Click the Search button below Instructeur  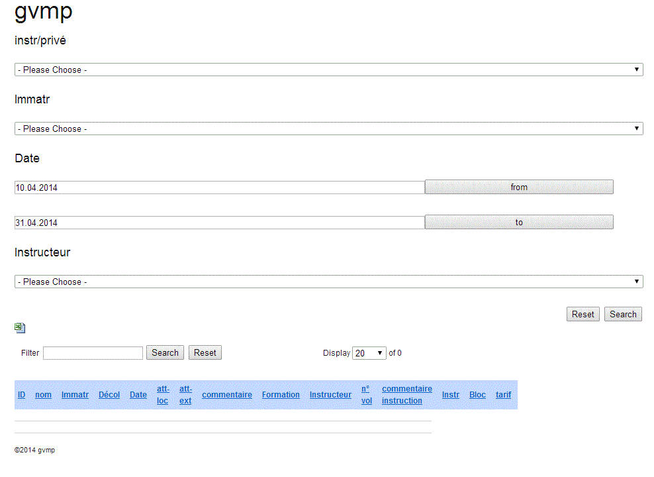(x=623, y=314)
